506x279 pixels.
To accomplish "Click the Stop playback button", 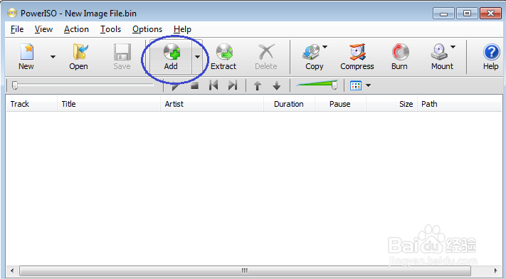I will tap(194, 85).
